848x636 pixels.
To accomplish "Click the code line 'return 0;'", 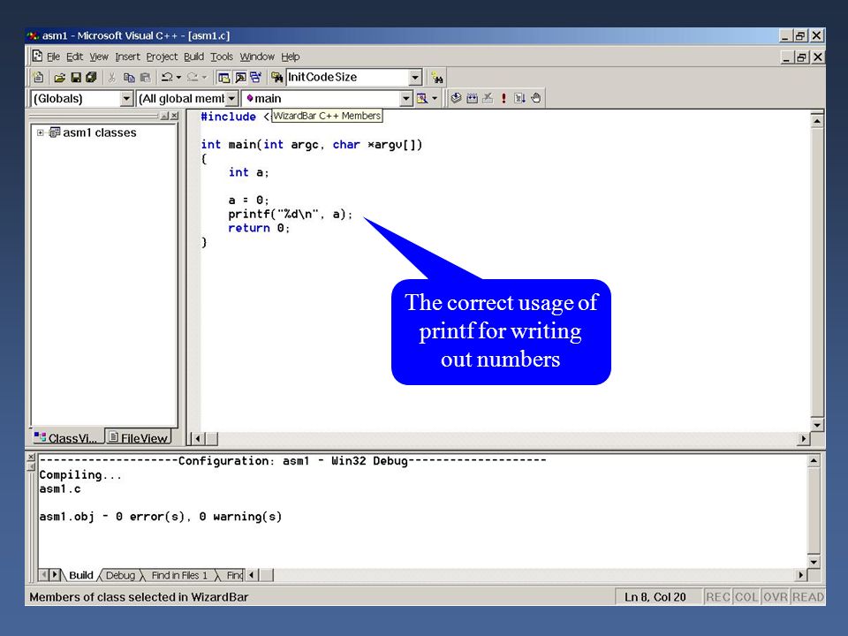I will 259,228.
